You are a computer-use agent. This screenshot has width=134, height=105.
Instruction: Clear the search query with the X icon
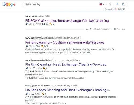pyautogui.click(x=110, y=5)
